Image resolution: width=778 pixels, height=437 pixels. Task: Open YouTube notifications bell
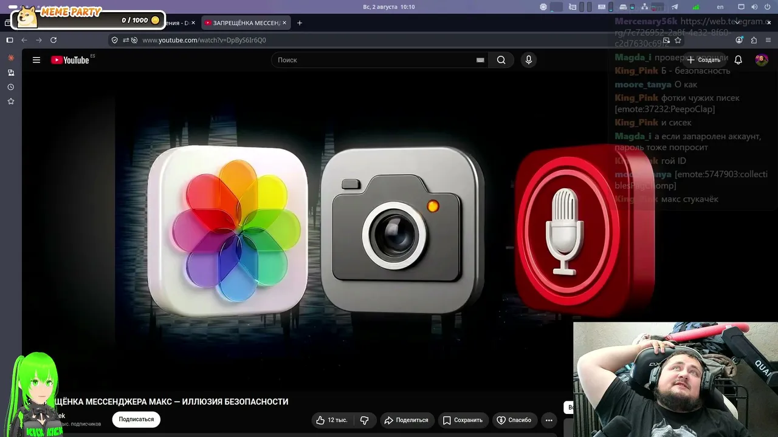pyautogui.click(x=738, y=60)
